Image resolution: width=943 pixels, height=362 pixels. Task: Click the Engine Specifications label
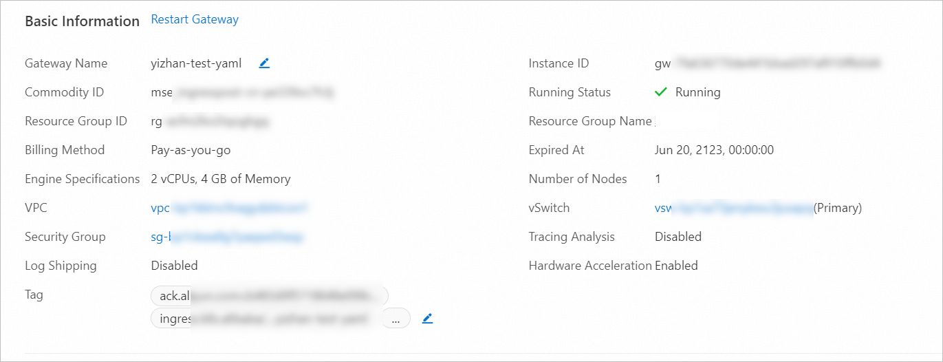point(83,179)
